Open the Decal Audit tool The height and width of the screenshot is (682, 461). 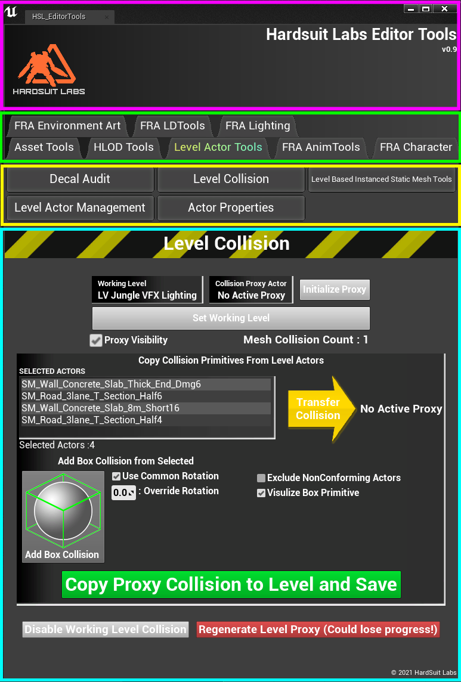(80, 179)
